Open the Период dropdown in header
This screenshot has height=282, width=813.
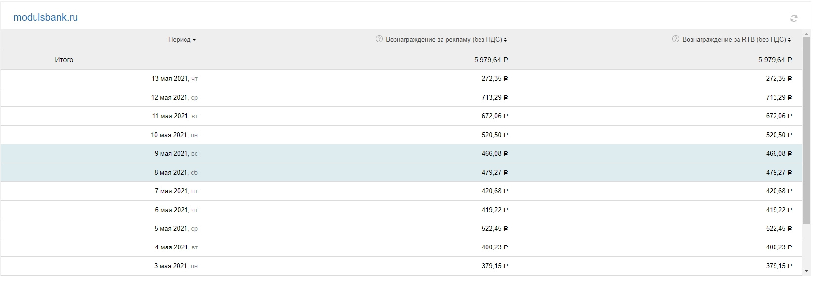tap(182, 40)
